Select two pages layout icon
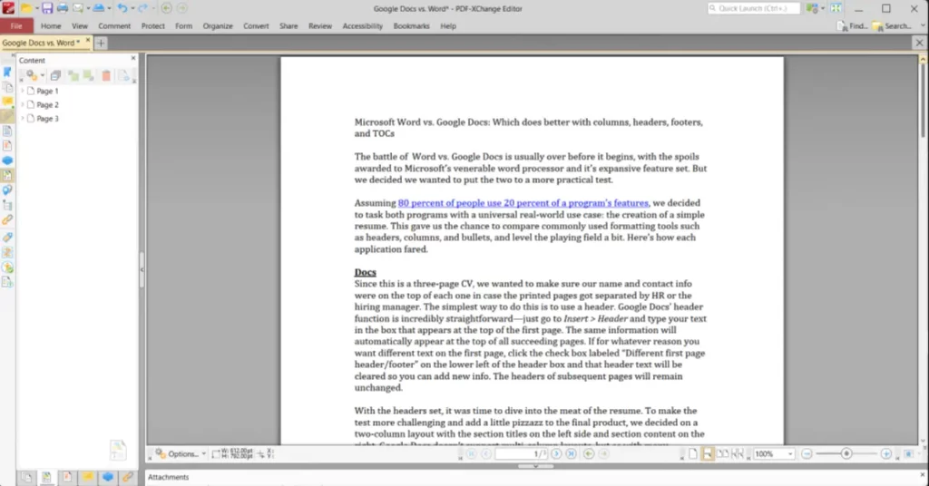 (722, 454)
